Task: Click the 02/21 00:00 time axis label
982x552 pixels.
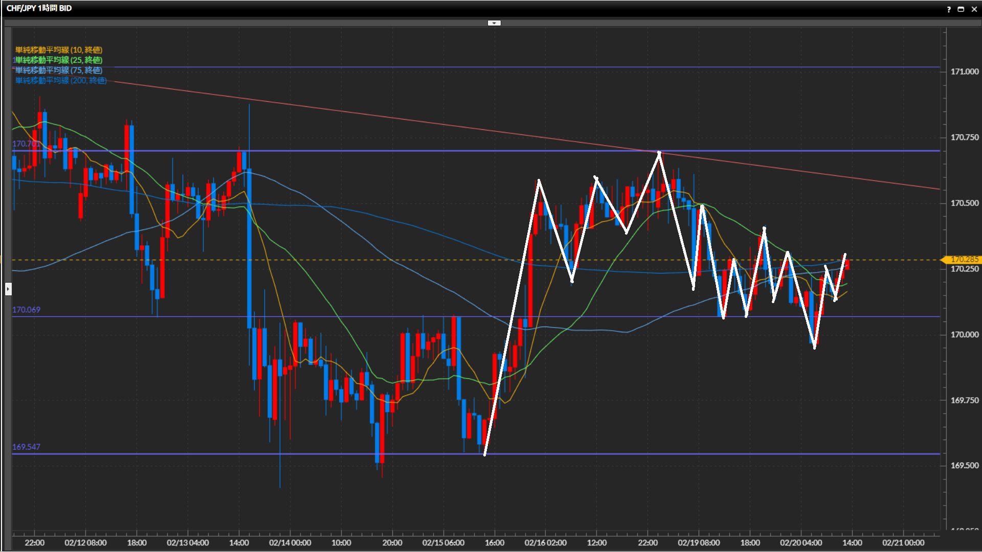Action: (x=903, y=543)
